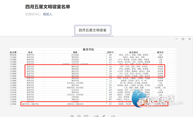The height and width of the screenshot is (117, 193).
Task: Select the 班级 column header
Action: pyautogui.click(x=75, y=52)
